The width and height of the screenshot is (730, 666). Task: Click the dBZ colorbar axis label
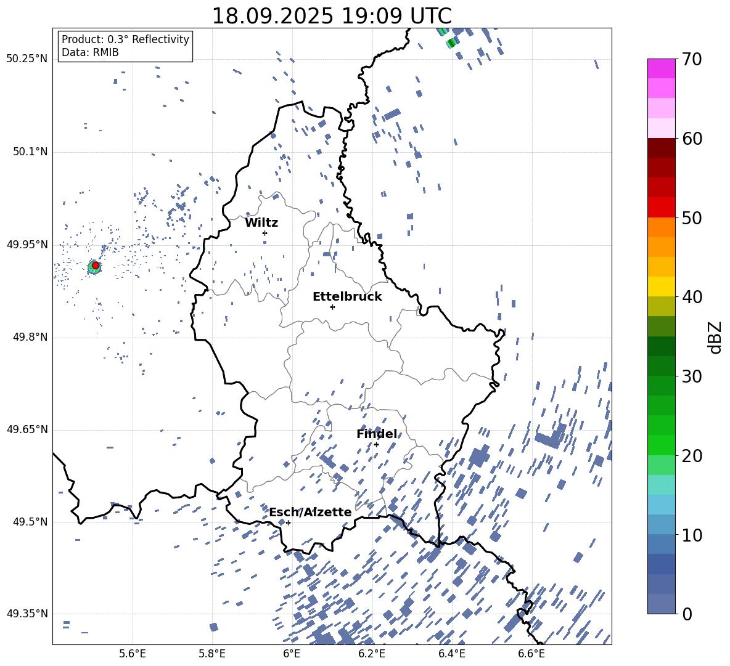point(716,337)
